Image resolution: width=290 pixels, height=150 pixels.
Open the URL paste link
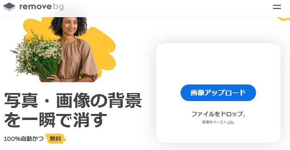pos(231,122)
